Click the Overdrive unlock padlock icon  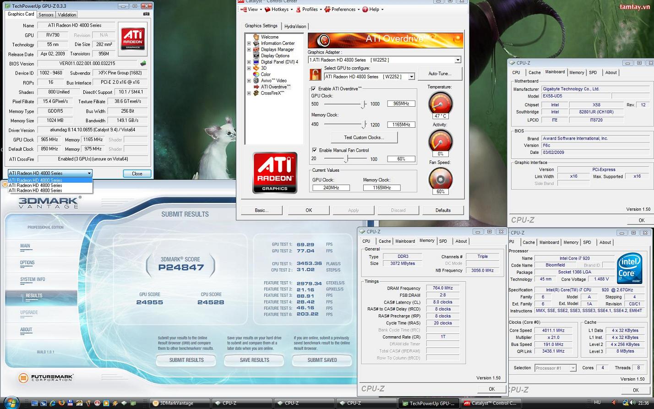[x=315, y=74]
